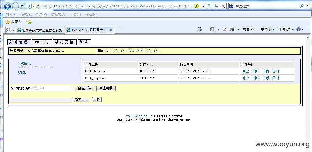Image resolution: width=312 pixels, height=152 pixels.
Task: Click the add to favorites bar icon
Action: tap(29, 22)
